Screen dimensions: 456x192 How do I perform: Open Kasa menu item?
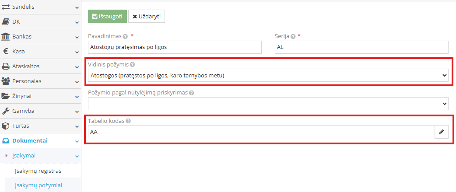pos(40,52)
